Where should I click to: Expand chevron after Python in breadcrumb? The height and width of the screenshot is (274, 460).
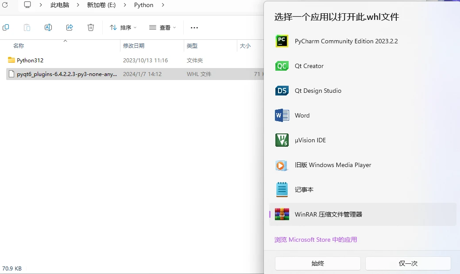(x=163, y=5)
